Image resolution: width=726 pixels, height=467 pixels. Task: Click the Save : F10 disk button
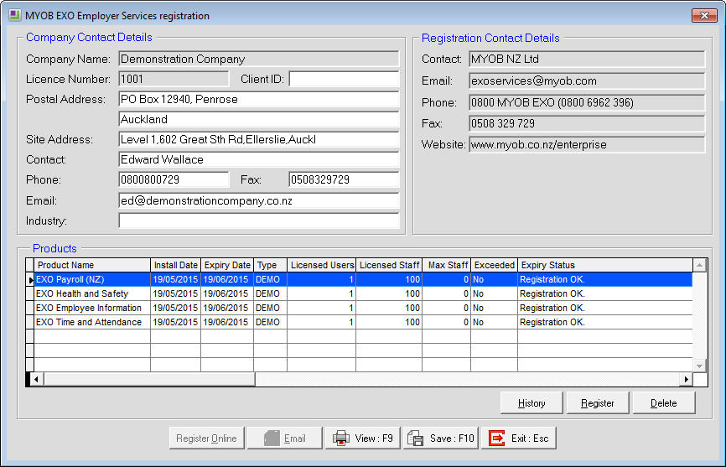[441, 438]
